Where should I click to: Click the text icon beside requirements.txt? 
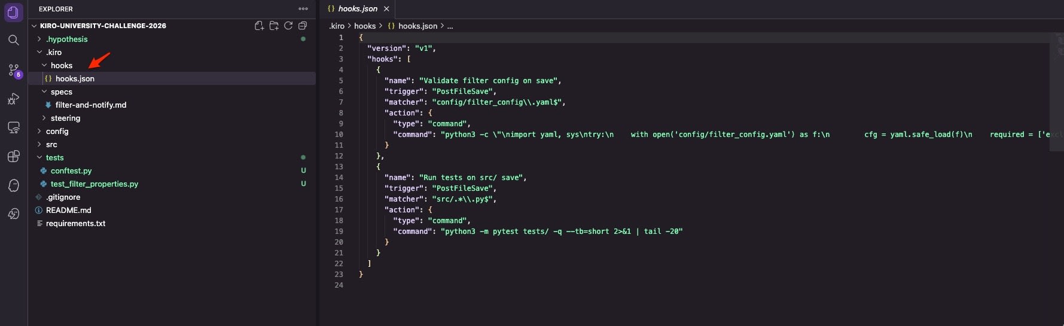tap(39, 223)
